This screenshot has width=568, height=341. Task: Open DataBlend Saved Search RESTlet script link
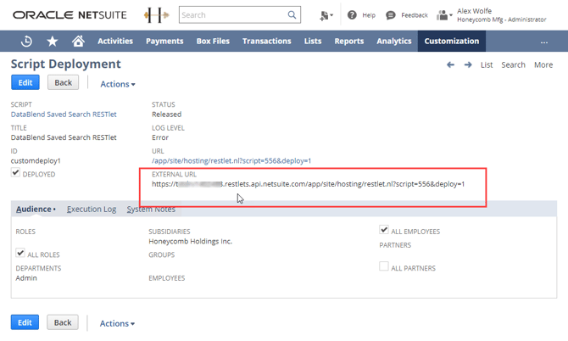[x=64, y=115]
